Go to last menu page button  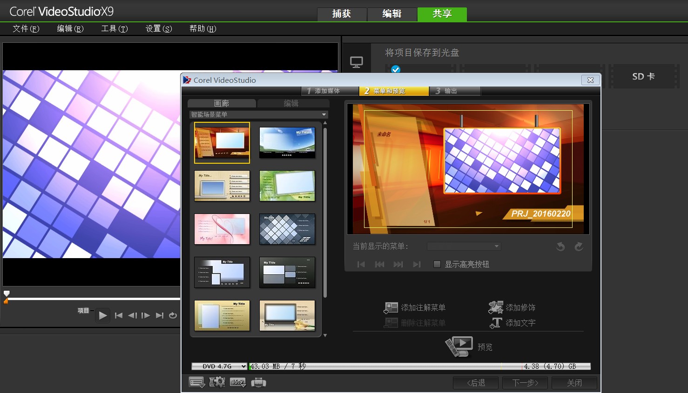(417, 264)
